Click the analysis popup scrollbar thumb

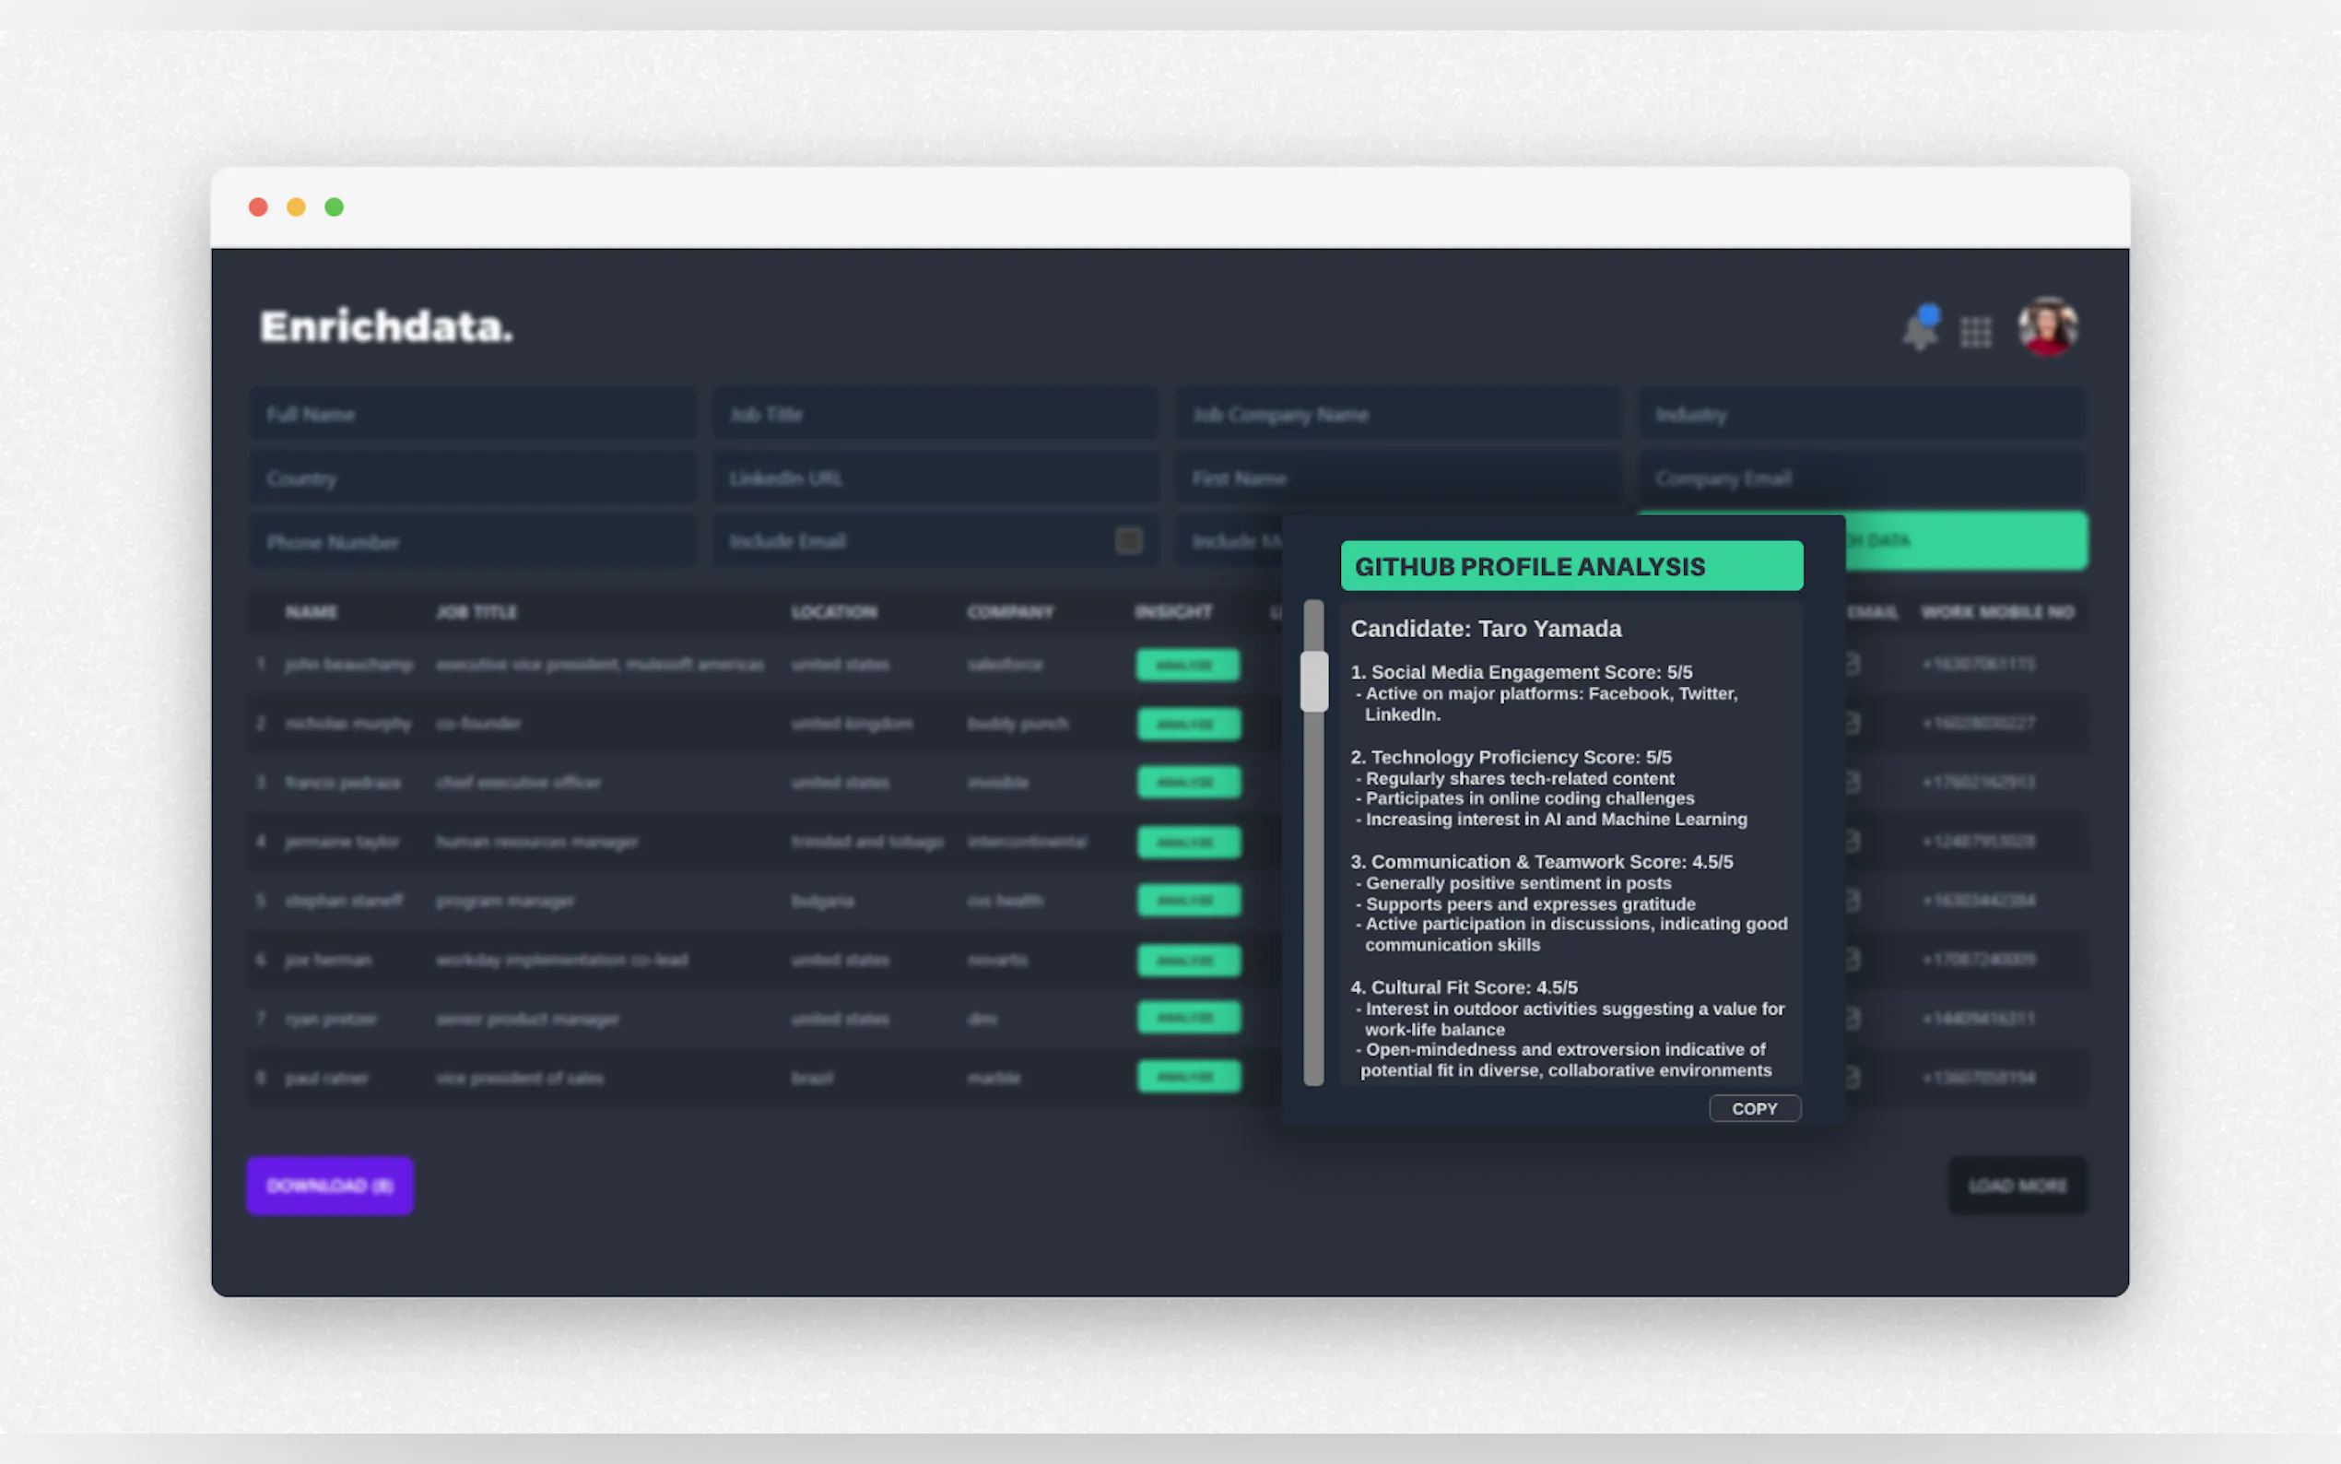tap(1313, 681)
